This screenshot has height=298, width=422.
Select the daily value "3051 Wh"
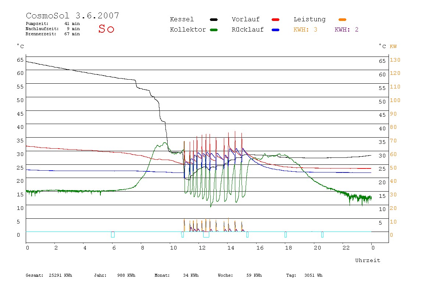click(x=313, y=275)
